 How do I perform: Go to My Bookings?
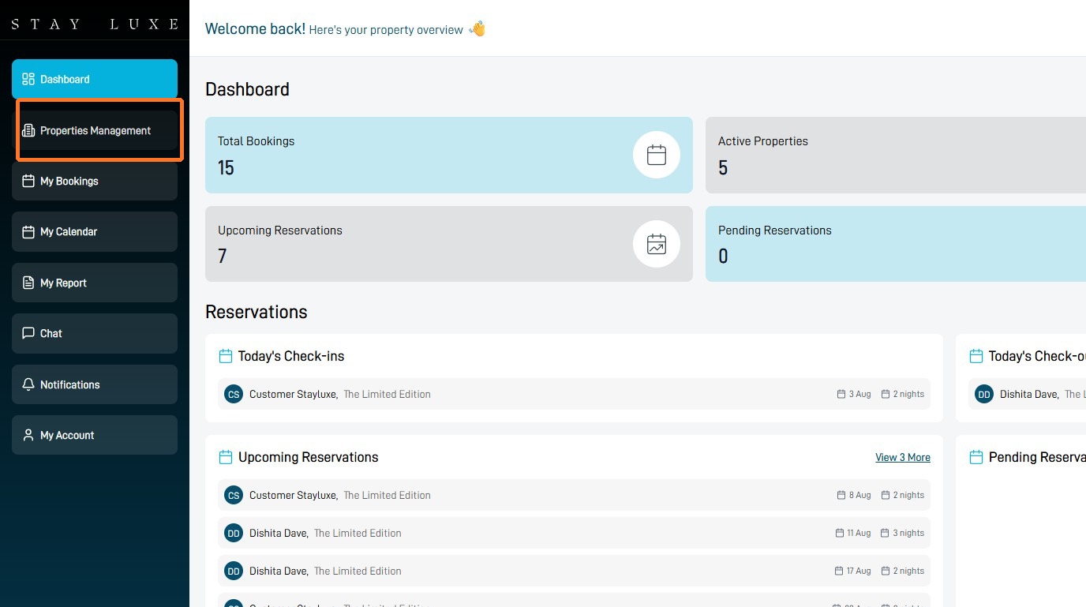coord(95,181)
